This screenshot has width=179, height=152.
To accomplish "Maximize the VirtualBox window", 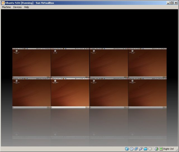I will click(172, 3).
